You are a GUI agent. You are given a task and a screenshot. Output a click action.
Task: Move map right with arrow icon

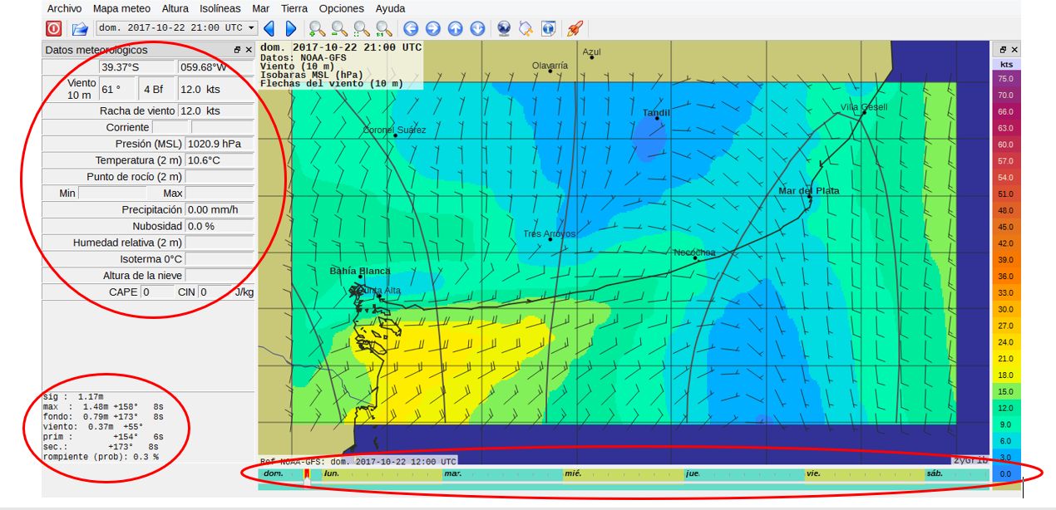pos(432,28)
